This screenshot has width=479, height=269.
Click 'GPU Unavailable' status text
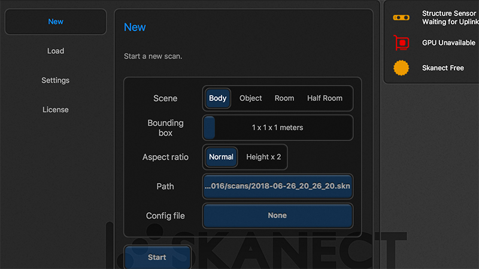[448, 42]
